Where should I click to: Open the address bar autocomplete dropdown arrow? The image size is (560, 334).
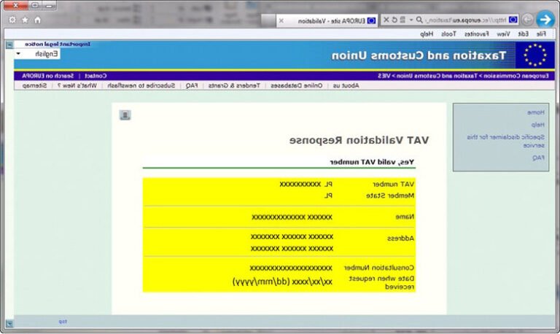[411, 20]
